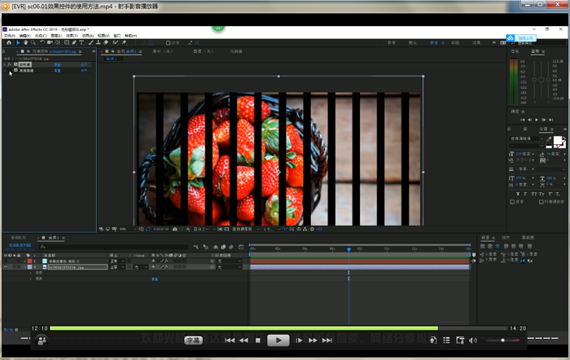The width and height of the screenshot is (570, 360).
Task: Click the player's Stop button
Action: pos(258,340)
